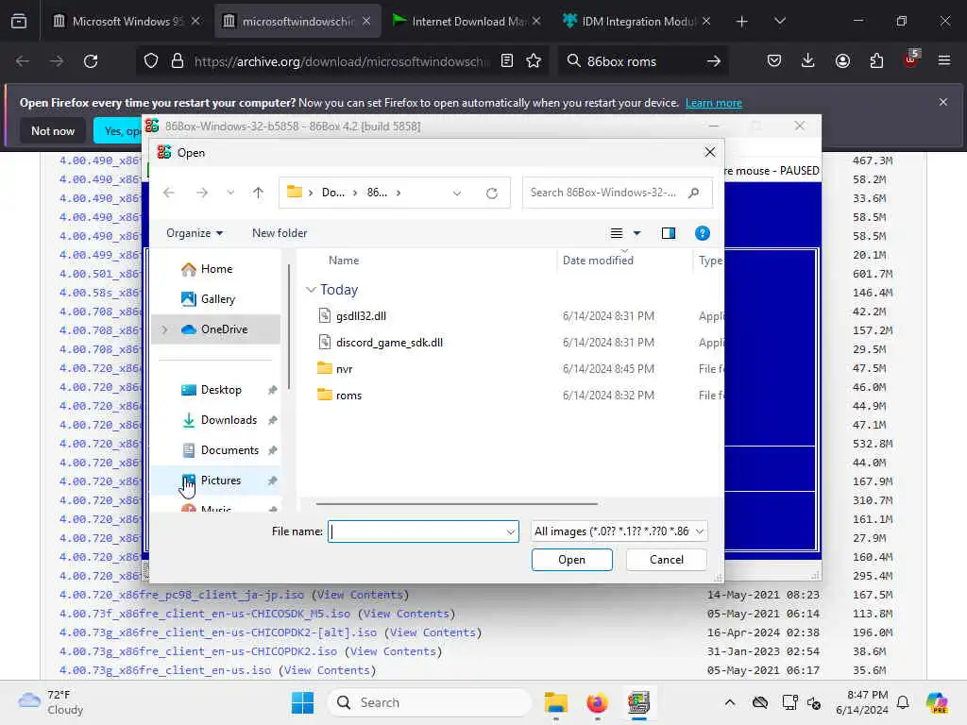Collapse the Today group
This screenshot has height=725, width=967.
click(x=311, y=290)
